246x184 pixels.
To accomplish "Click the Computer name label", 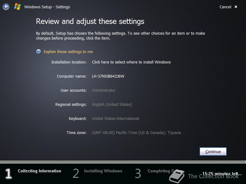I will 72,76.
